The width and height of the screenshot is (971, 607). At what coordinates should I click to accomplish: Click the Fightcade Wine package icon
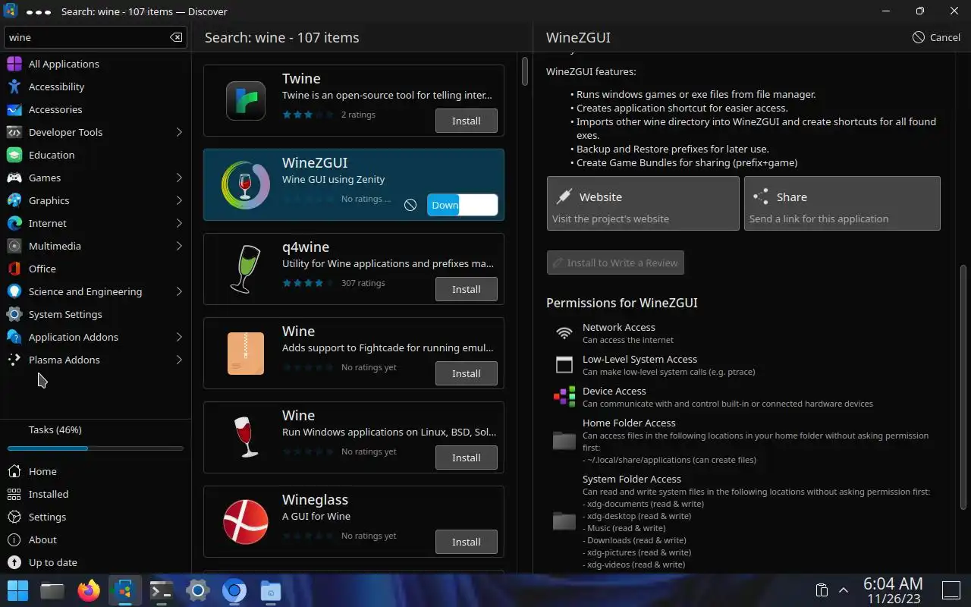(x=246, y=354)
